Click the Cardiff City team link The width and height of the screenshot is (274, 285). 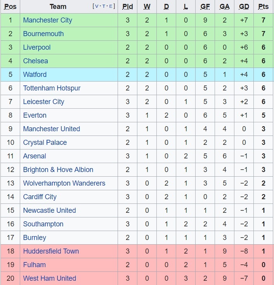point(40,197)
